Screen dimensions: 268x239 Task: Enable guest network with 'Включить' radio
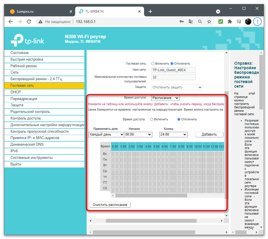(x=153, y=63)
